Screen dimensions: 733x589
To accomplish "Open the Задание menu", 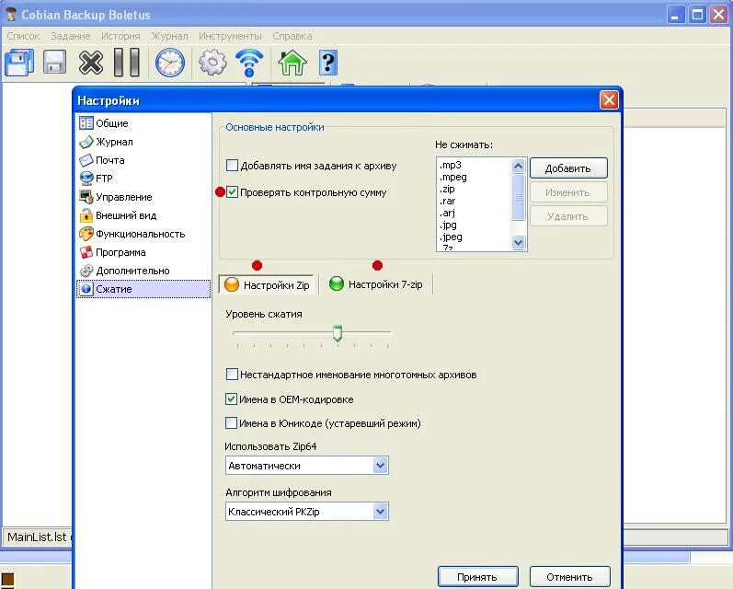I will tap(71, 36).
